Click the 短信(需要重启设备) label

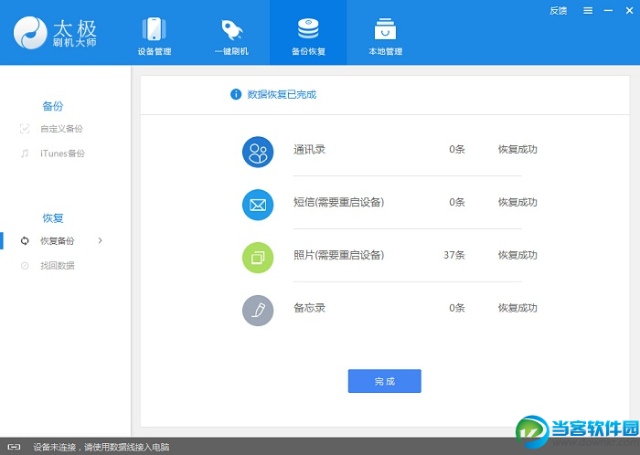339,202
